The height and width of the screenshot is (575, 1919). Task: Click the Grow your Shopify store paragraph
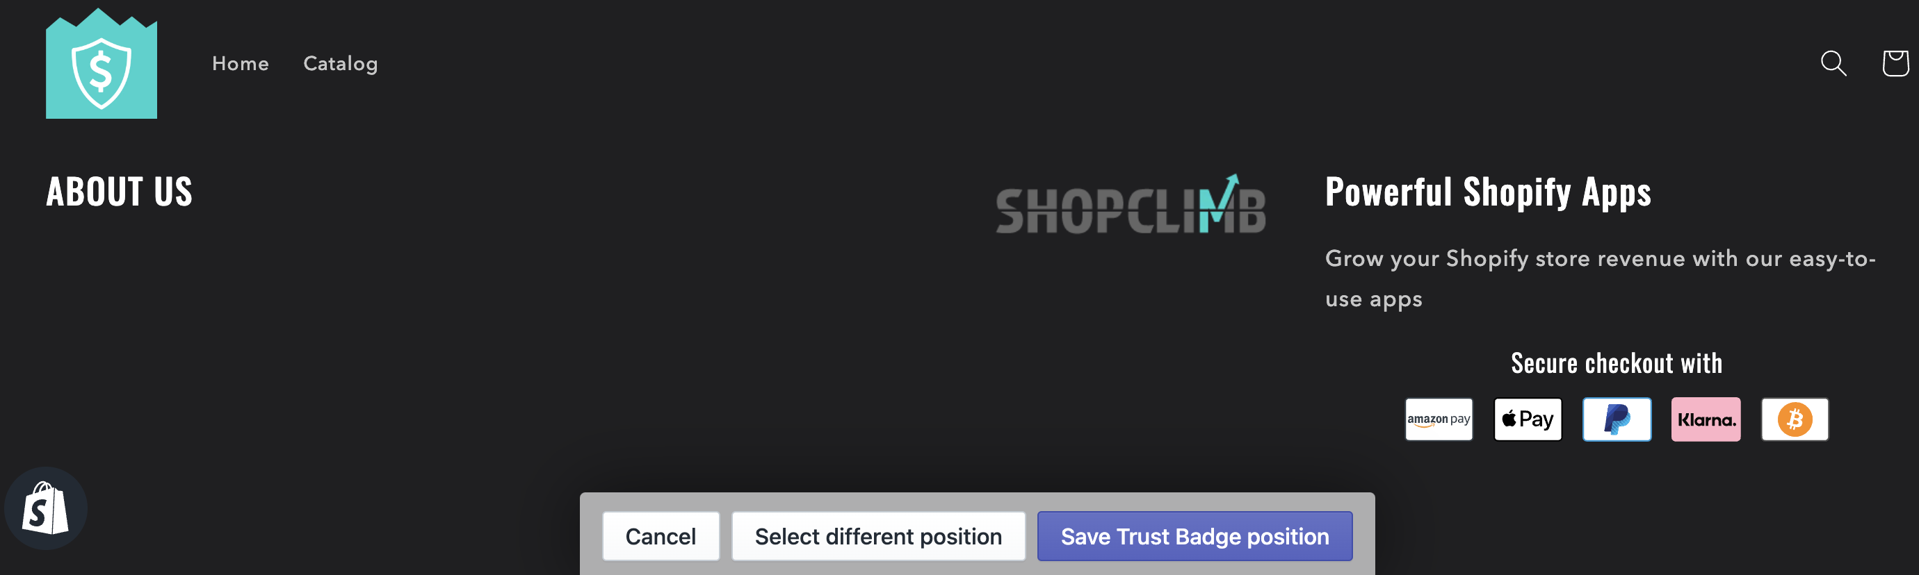tap(1600, 279)
